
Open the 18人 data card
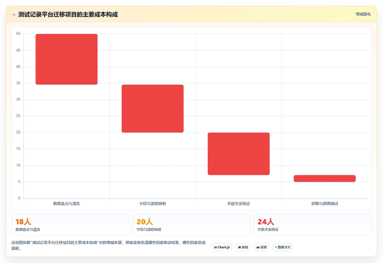pyautogui.click(x=71, y=225)
